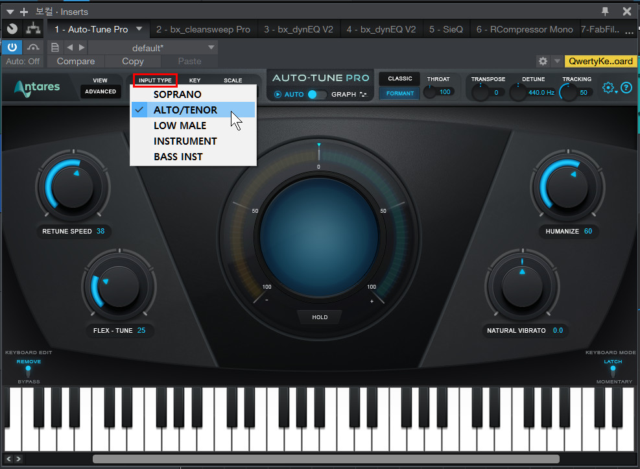Click Auto: Off automation label
The height and width of the screenshot is (469, 640).
coord(23,61)
